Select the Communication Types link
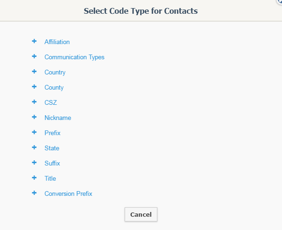Viewport: 282px width, 230px height. click(x=74, y=57)
